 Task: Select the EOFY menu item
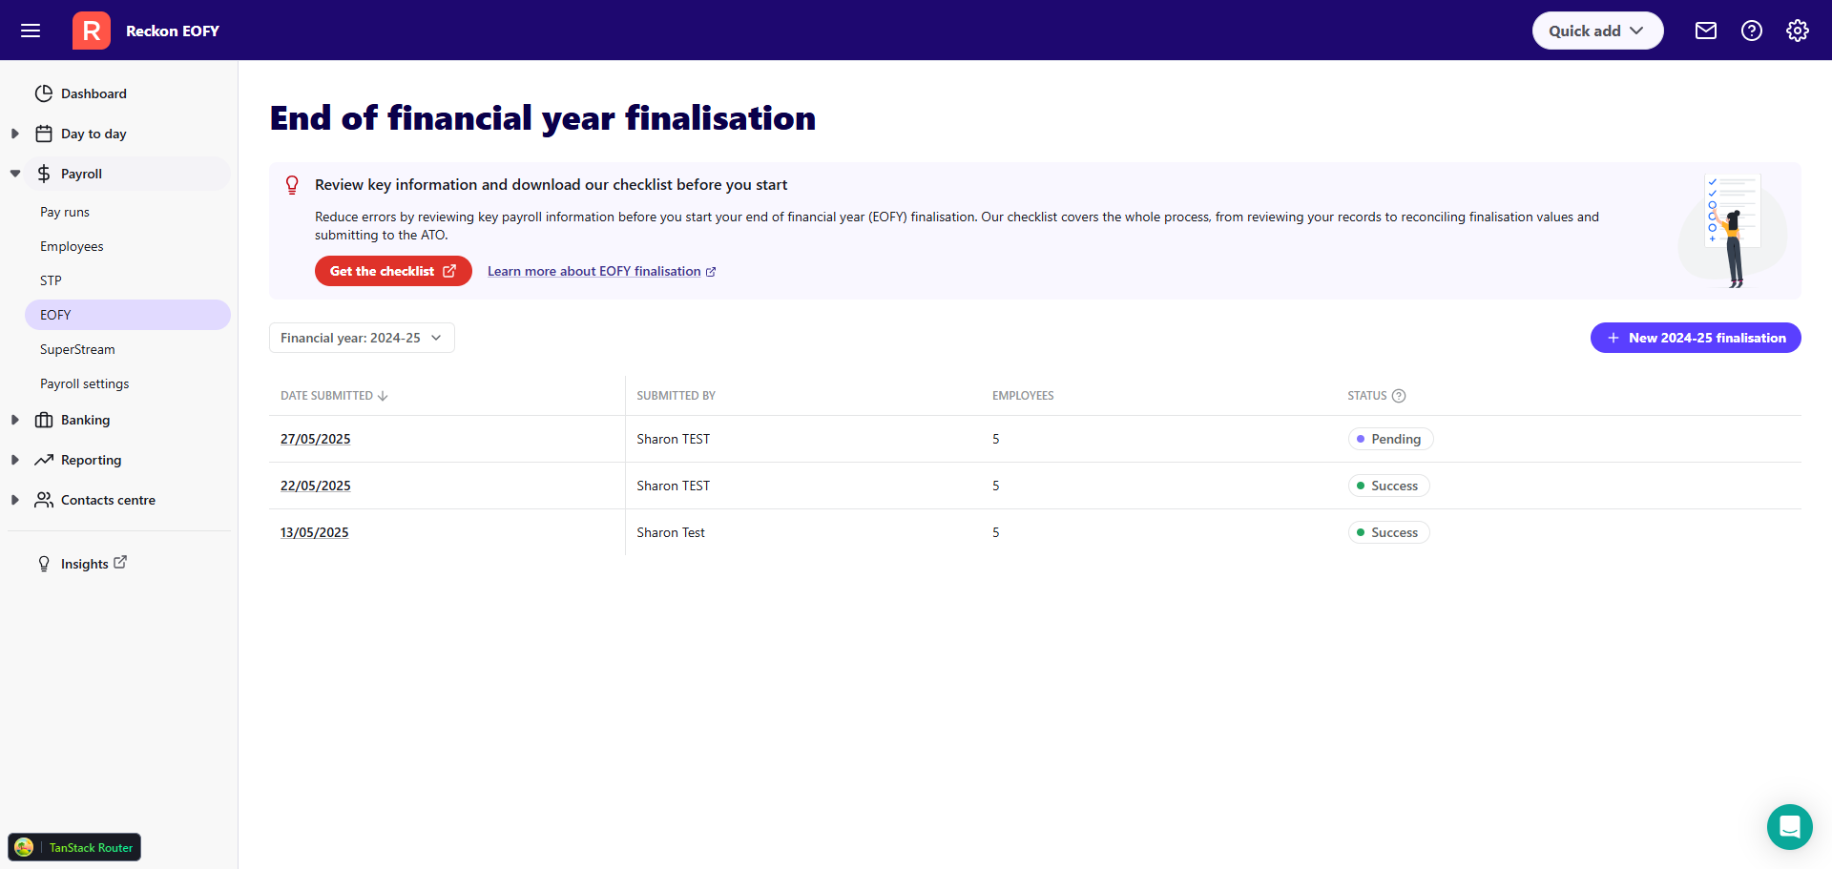pos(128,315)
